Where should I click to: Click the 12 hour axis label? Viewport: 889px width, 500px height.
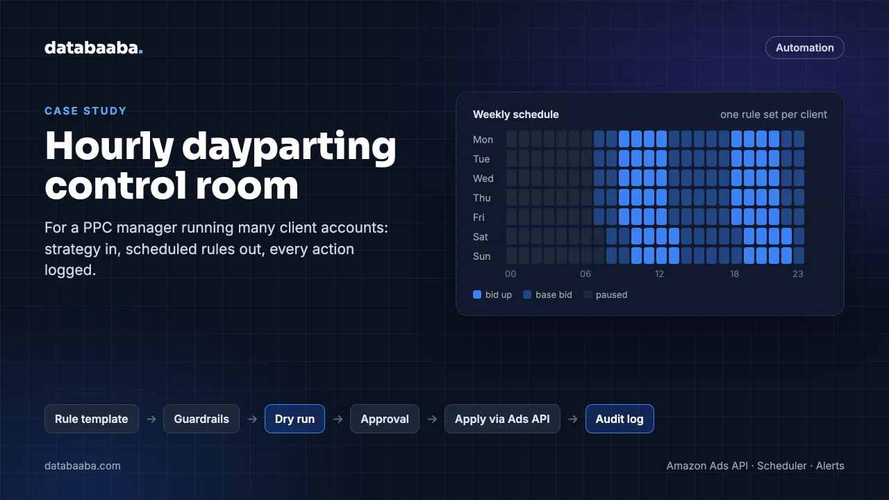coord(659,274)
